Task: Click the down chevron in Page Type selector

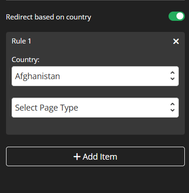Action: tap(172, 110)
